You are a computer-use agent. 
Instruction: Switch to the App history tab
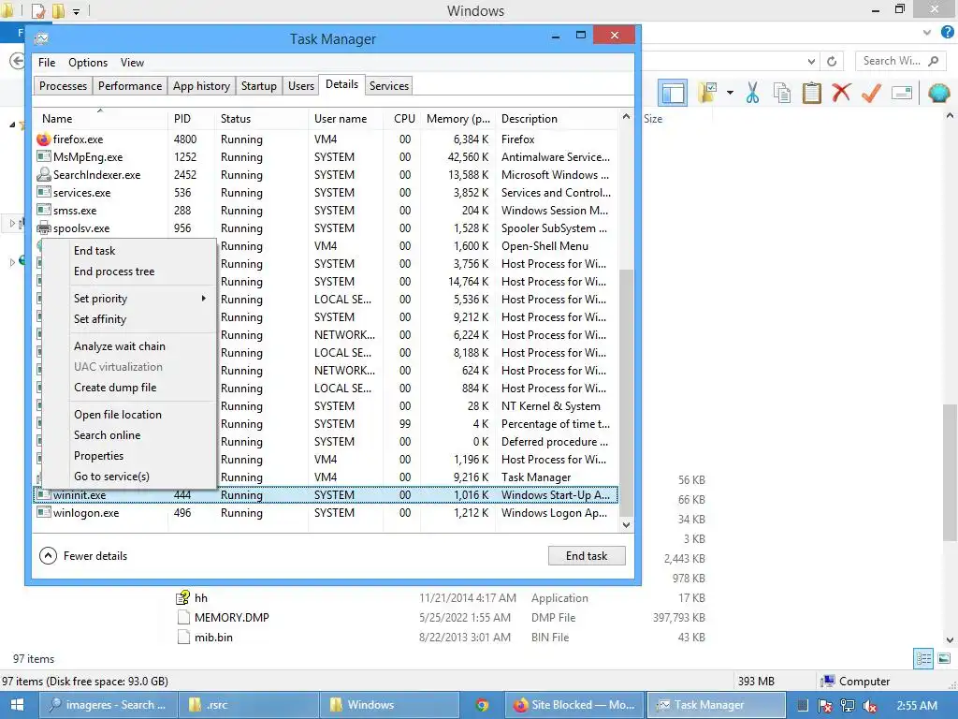point(202,85)
